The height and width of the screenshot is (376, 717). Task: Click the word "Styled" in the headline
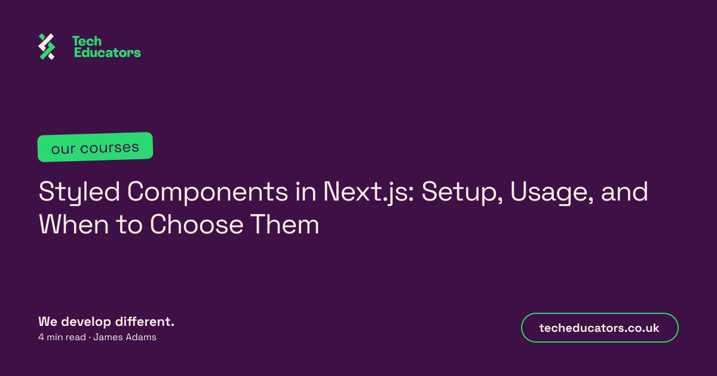pyautogui.click(x=79, y=192)
